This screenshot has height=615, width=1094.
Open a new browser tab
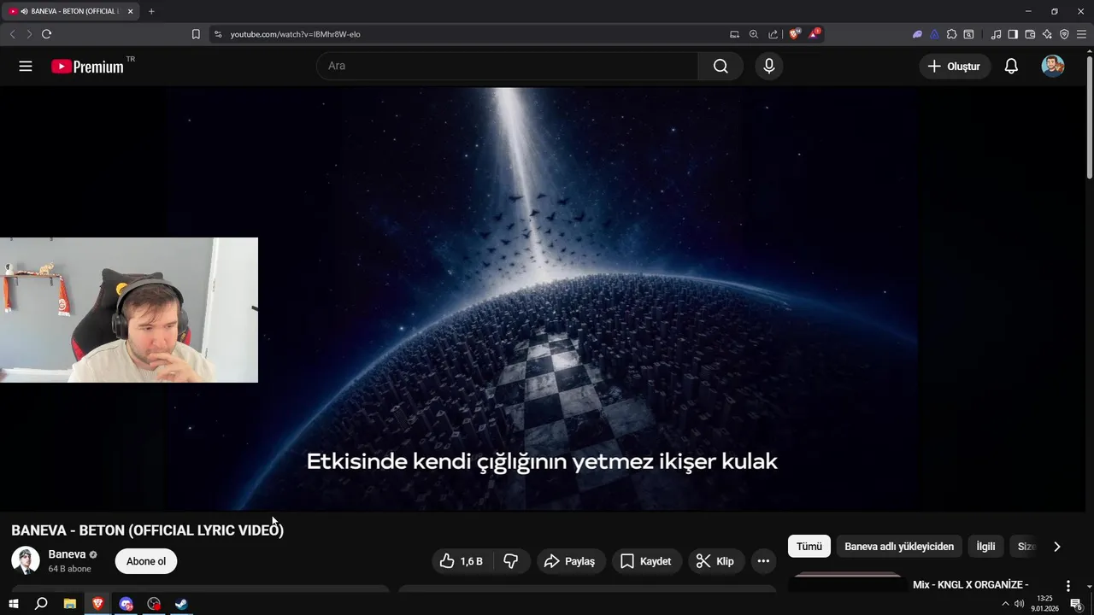[x=151, y=11]
